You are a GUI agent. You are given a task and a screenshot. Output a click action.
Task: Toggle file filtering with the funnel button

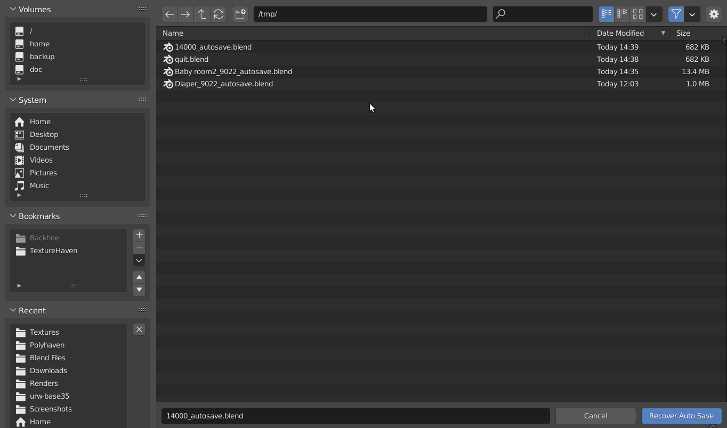click(x=676, y=14)
